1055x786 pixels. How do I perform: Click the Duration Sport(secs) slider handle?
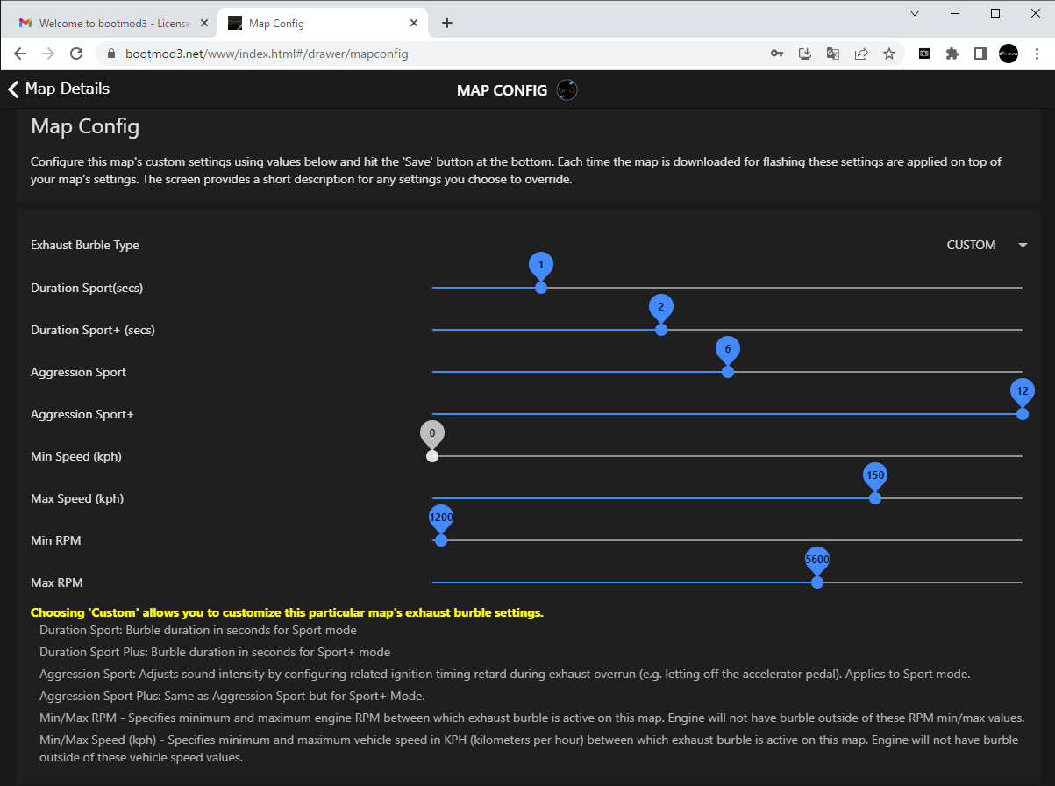point(541,287)
